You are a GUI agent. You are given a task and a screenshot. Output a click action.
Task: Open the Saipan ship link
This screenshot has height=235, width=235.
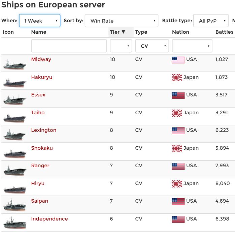40,201
